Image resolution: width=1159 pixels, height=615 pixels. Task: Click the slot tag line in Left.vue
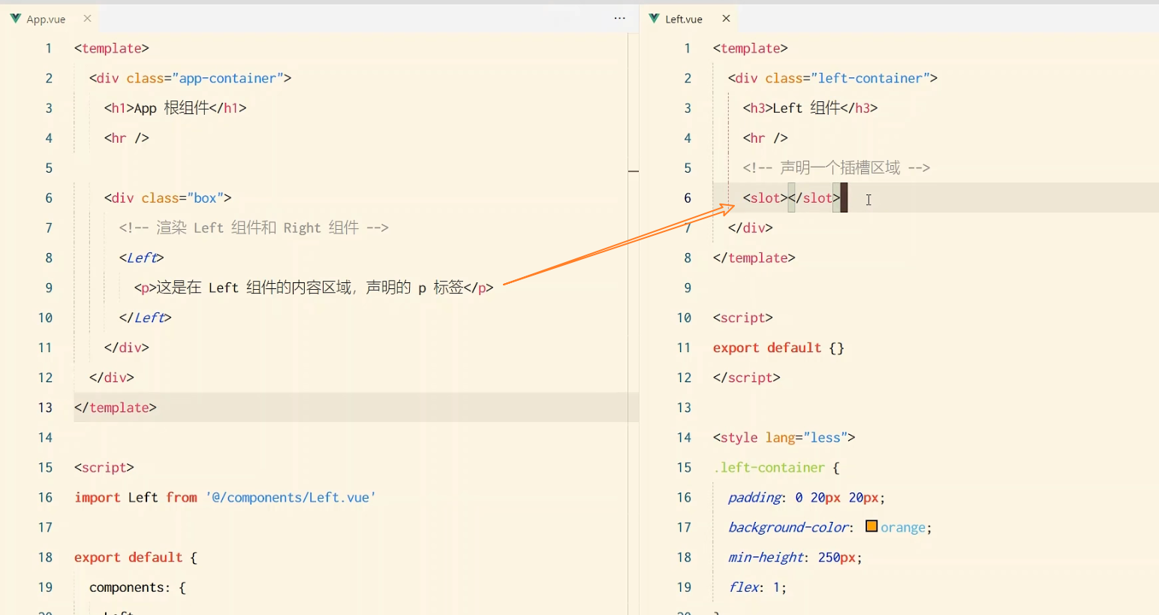pyautogui.click(x=791, y=198)
